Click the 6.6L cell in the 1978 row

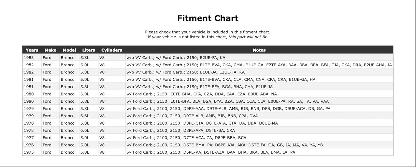[x=85, y=130]
